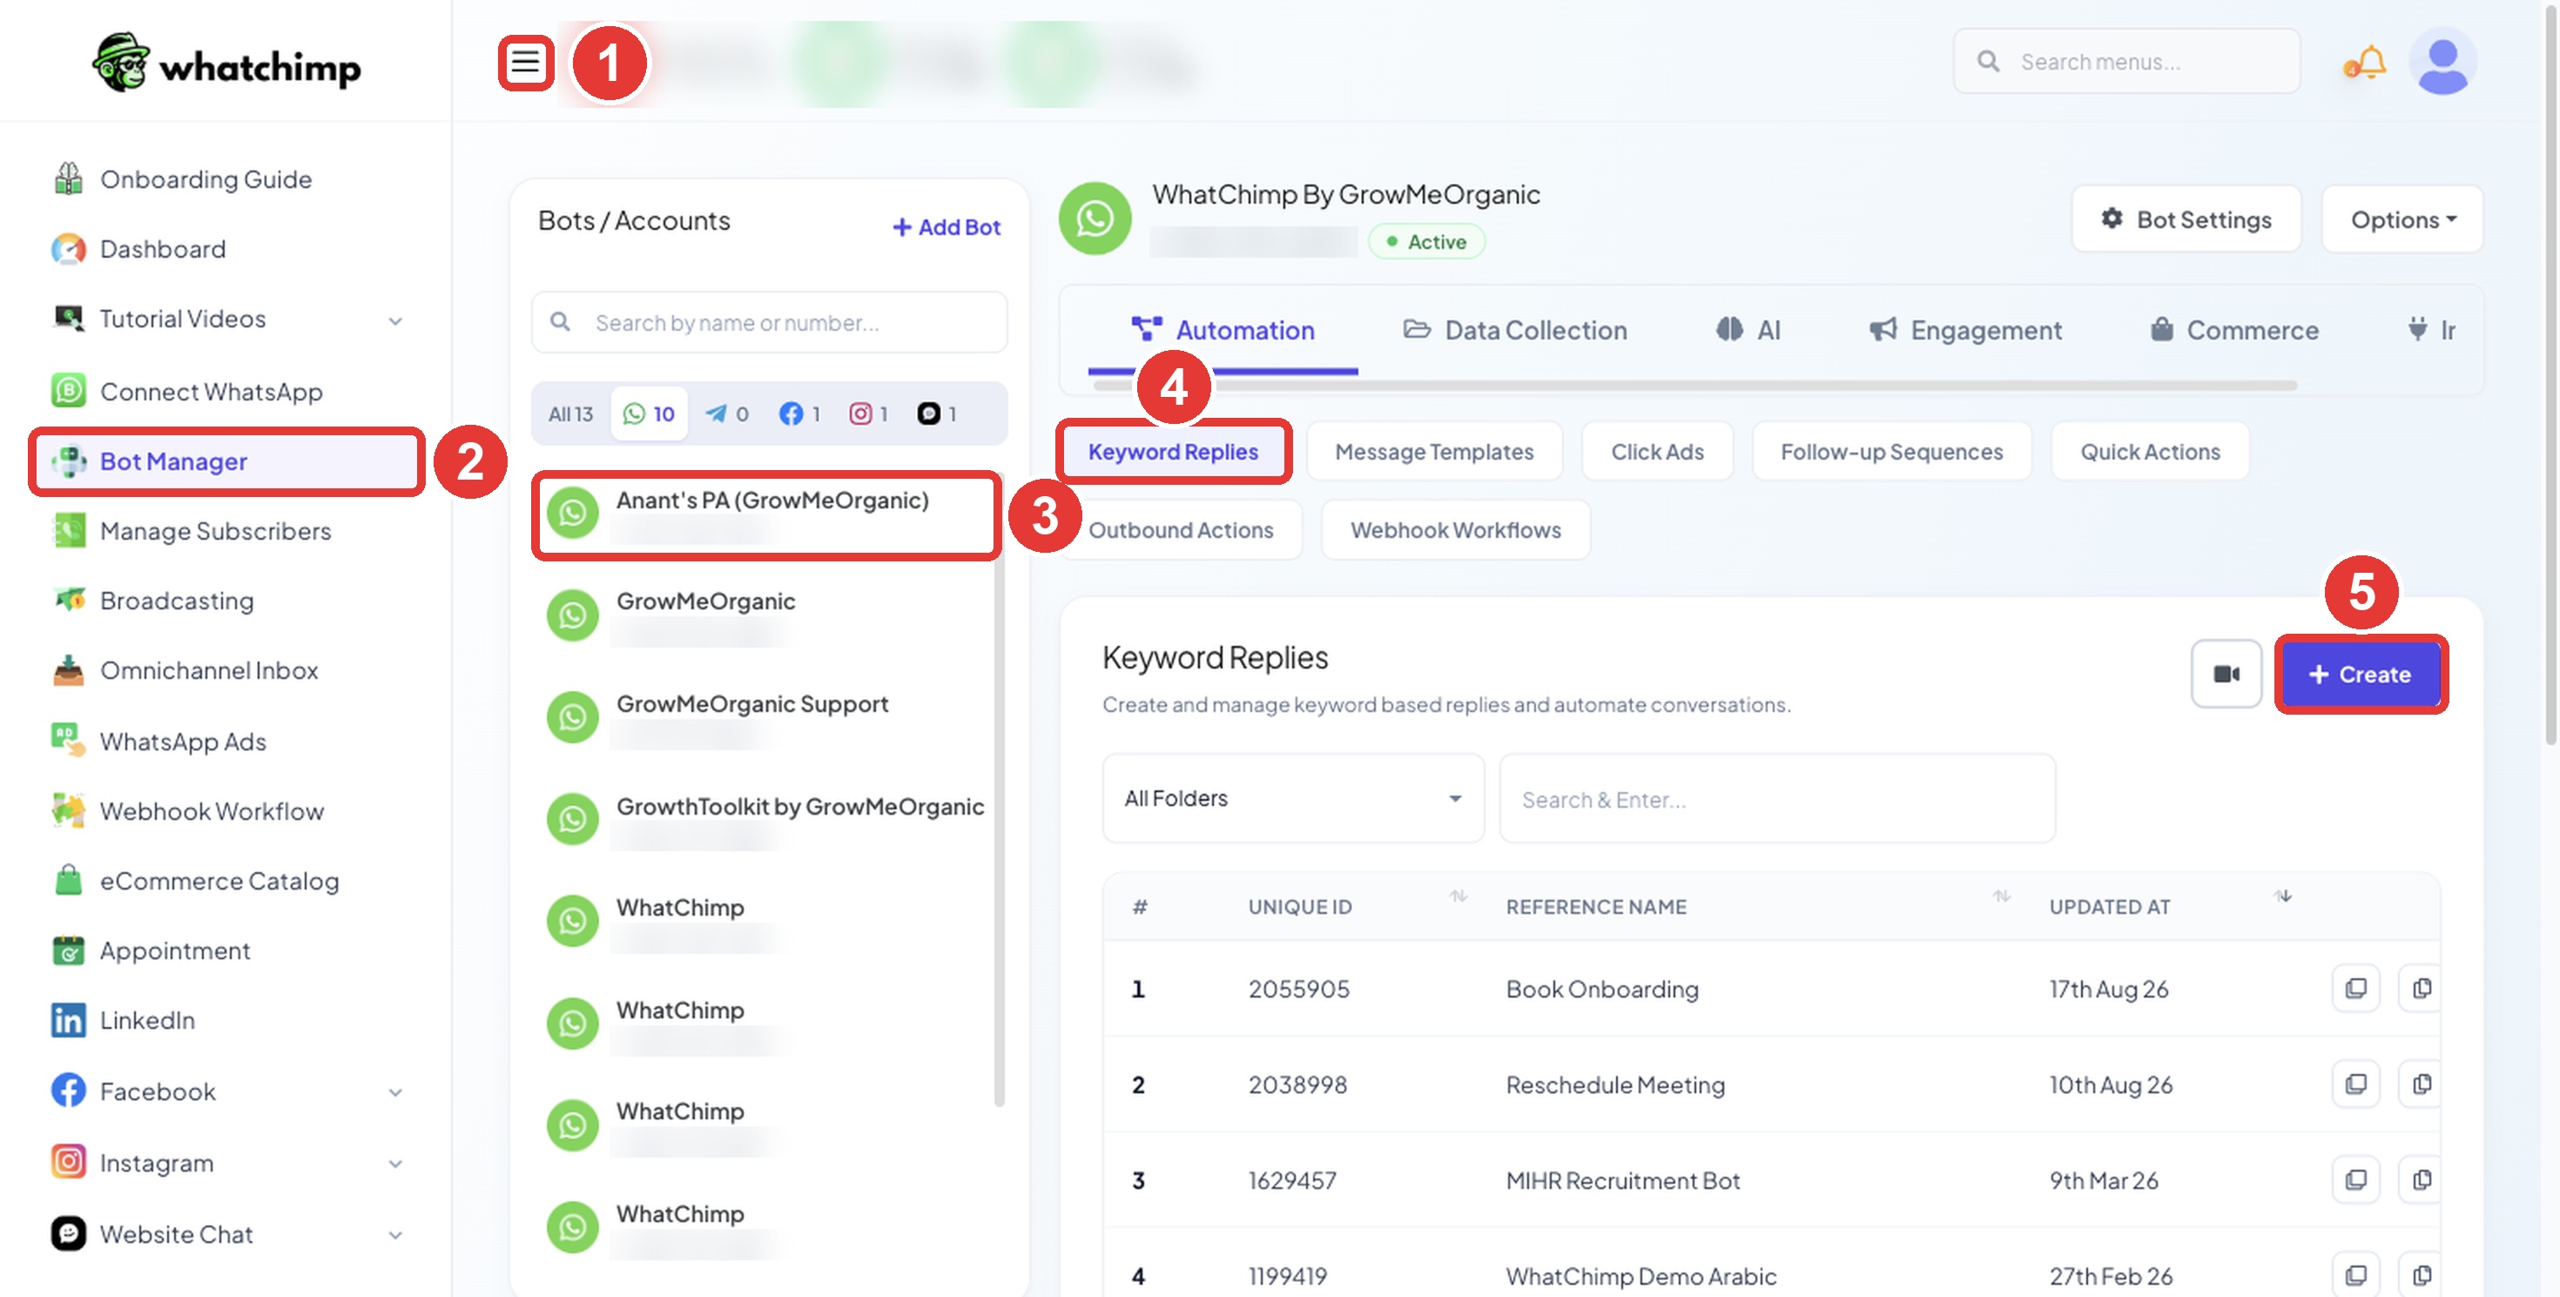Toggle the hamburger sidebar menu

pyautogui.click(x=525, y=63)
